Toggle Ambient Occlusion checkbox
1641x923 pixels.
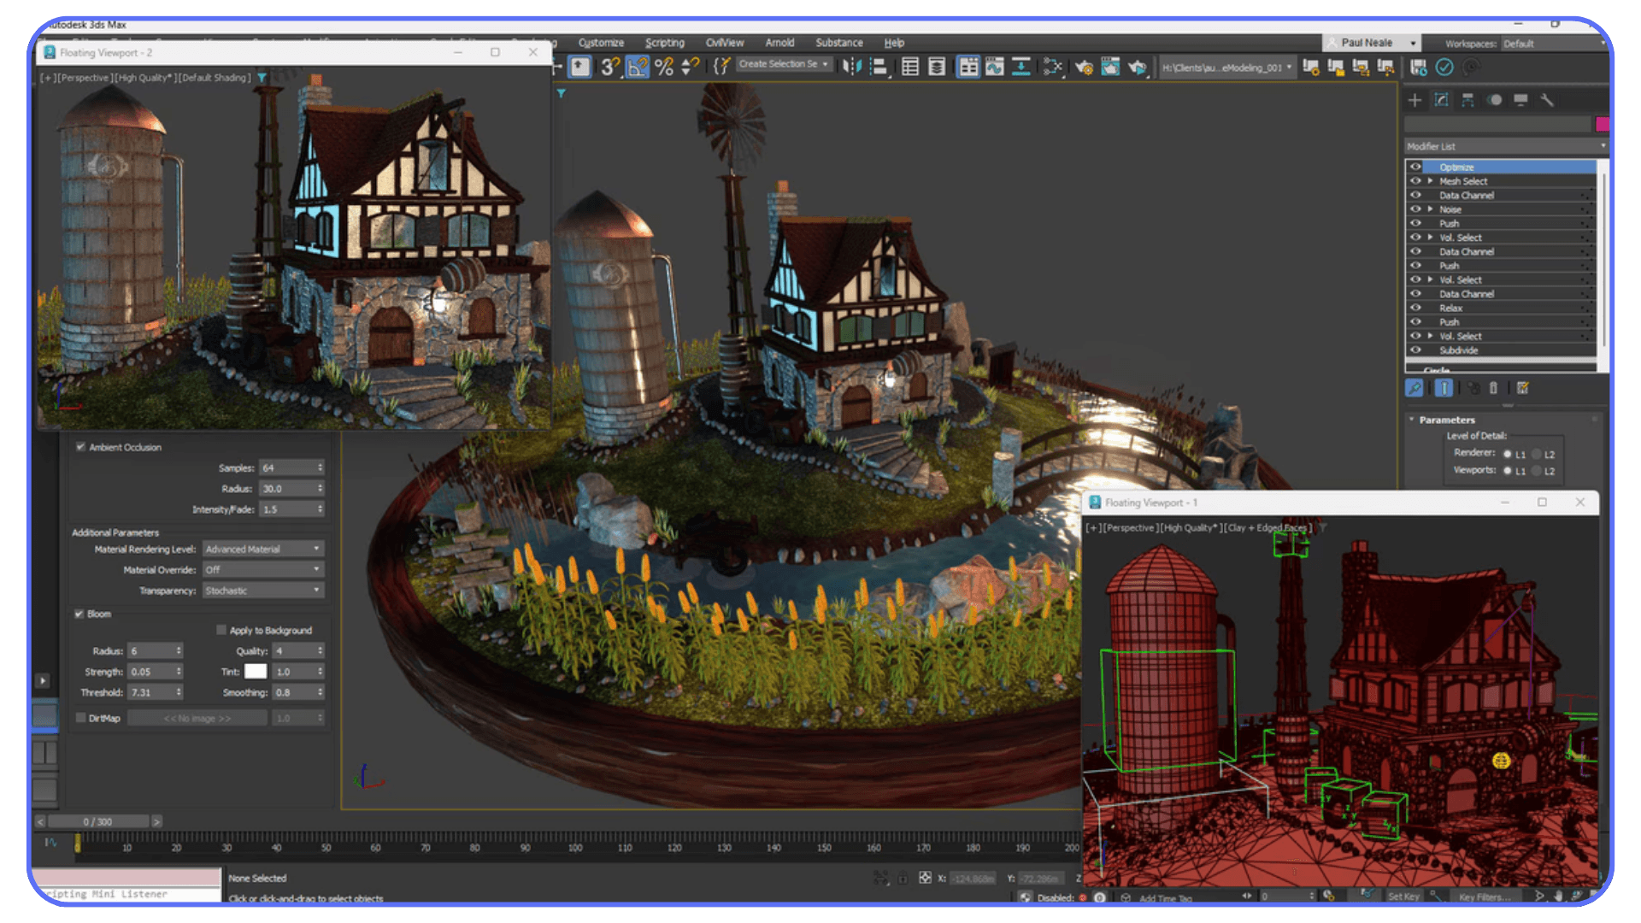click(80, 447)
